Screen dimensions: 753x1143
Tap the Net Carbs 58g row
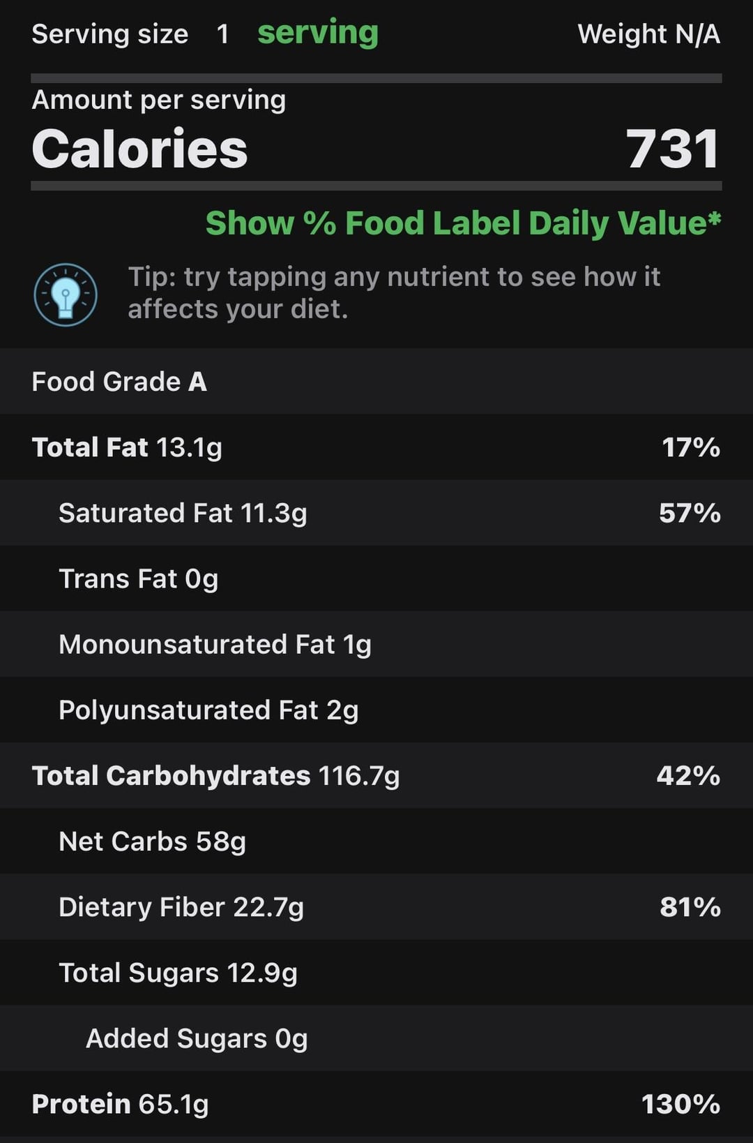(376, 841)
